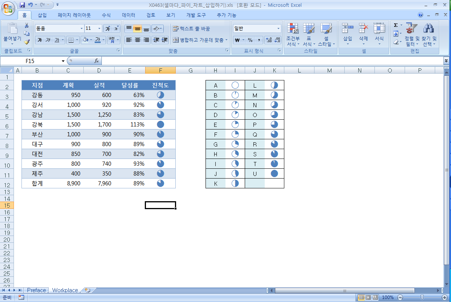Switch to the 수식 (Formulas) ribbon tab

[106, 15]
